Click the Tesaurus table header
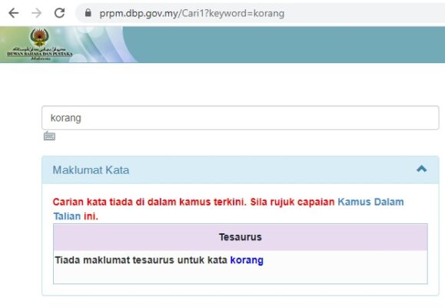This screenshot has height=308, width=445. [240, 237]
